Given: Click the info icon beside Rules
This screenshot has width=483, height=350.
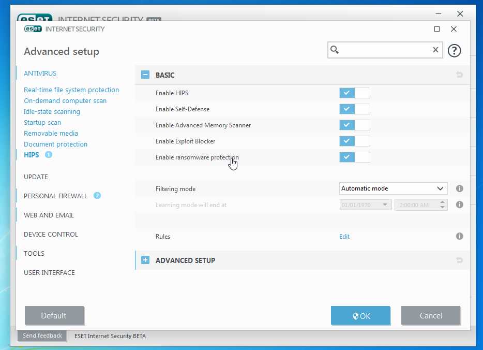Looking at the screenshot, I should [x=459, y=236].
